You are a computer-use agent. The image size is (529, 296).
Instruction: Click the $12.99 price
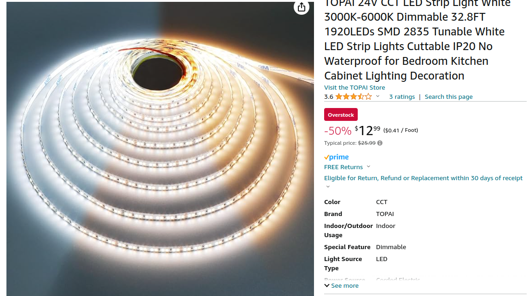click(x=367, y=131)
